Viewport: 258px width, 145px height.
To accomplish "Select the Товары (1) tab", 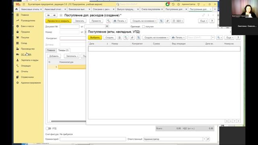I will click(x=63, y=50).
